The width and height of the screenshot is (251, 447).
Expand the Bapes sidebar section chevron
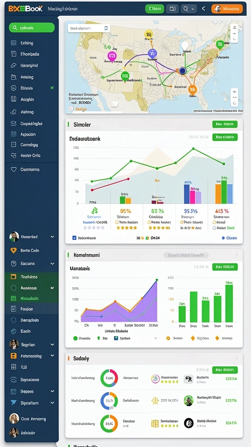point(52,392)
